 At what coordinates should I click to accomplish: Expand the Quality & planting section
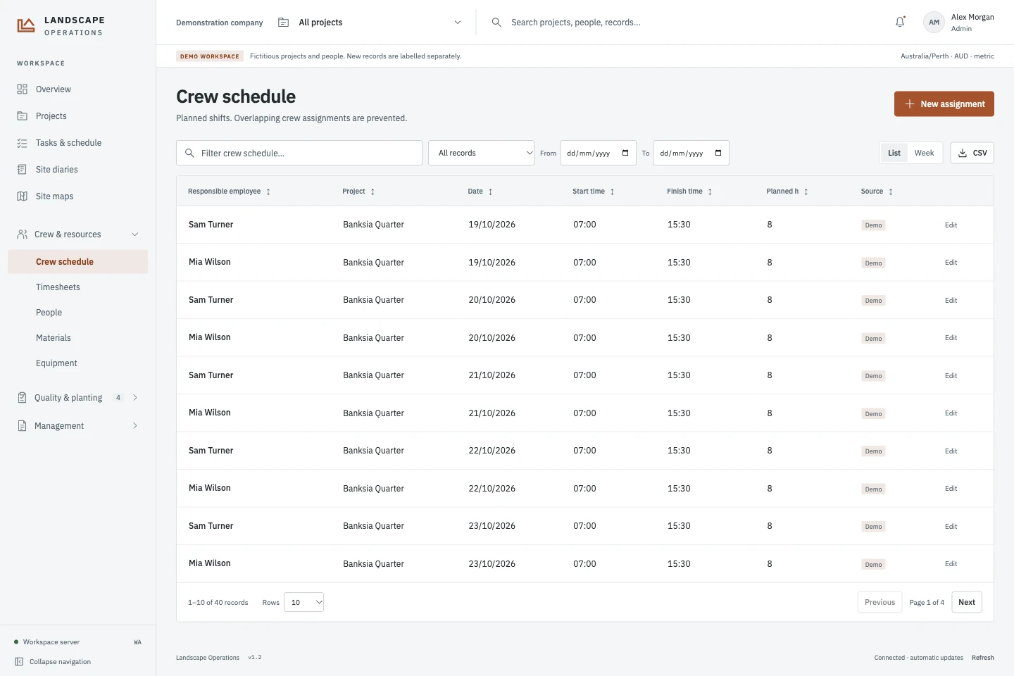[x=135, y=398]
